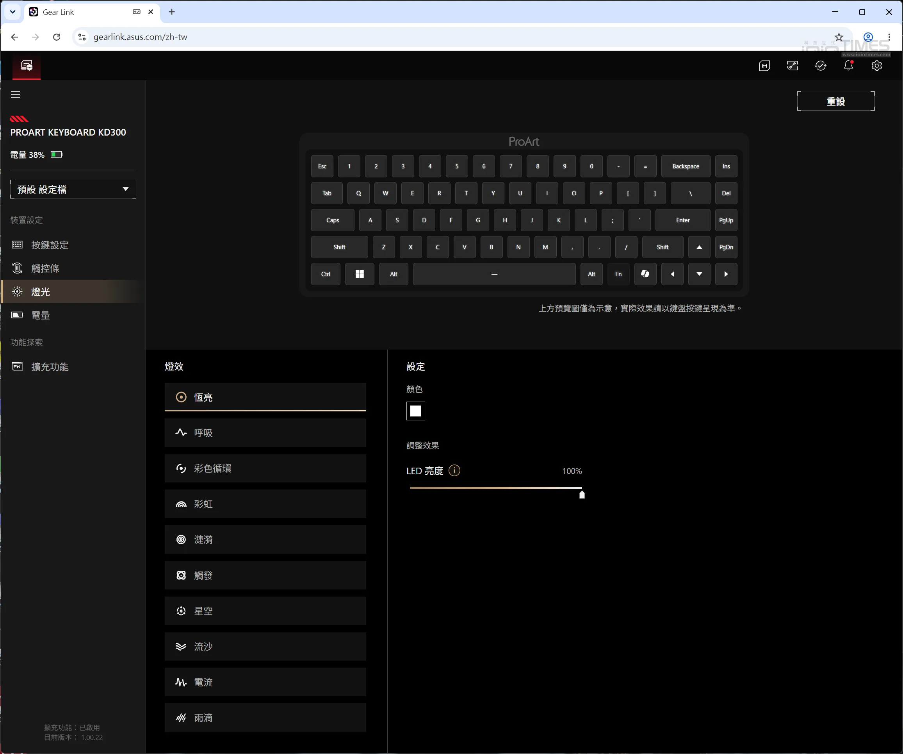This screenshot has width=903, height=754.
Task: Click the spacebar on keyboard preview
Action: coord(494,274)
